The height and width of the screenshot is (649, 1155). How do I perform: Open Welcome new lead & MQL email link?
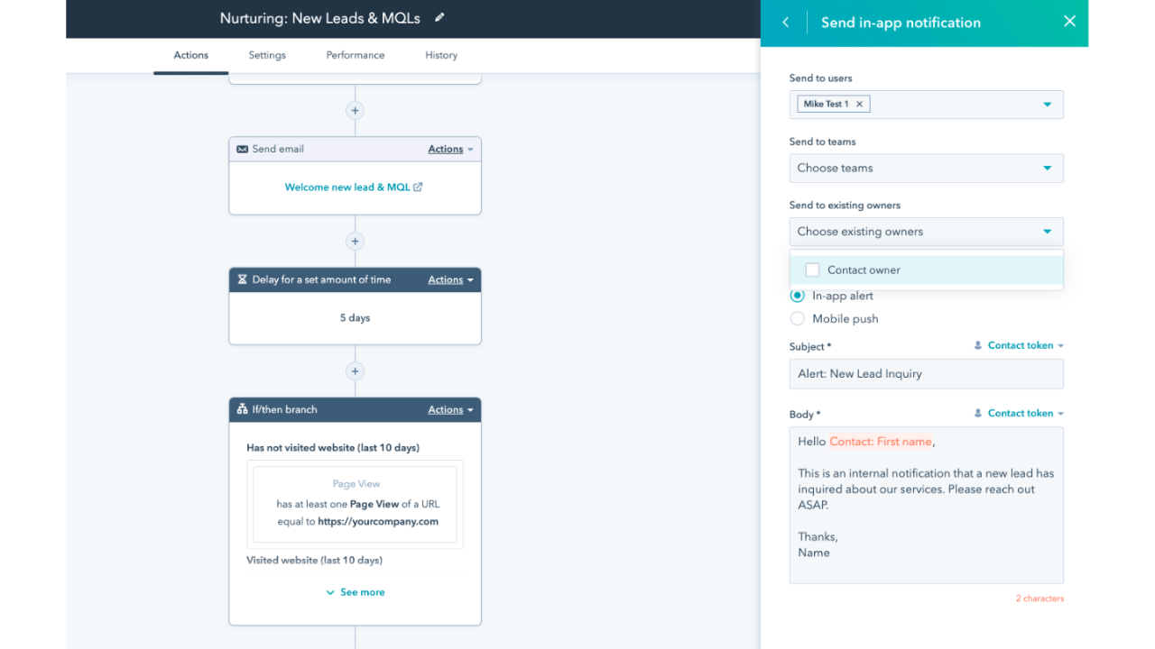tap(347, 187)
